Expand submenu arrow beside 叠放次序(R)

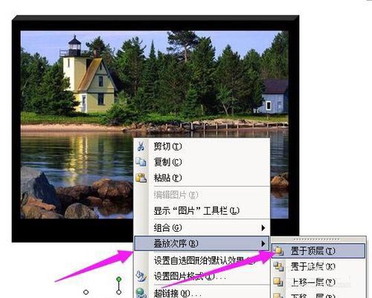[x=263, y=244]
